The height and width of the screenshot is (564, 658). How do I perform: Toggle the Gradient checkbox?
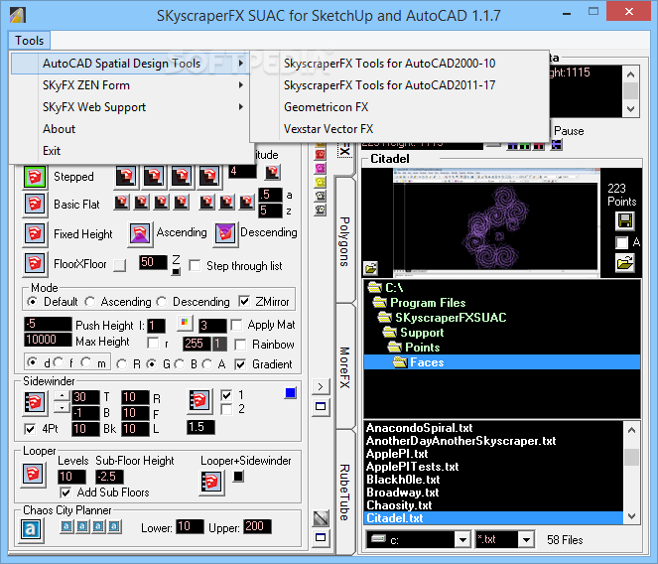(x=240, y=364)
